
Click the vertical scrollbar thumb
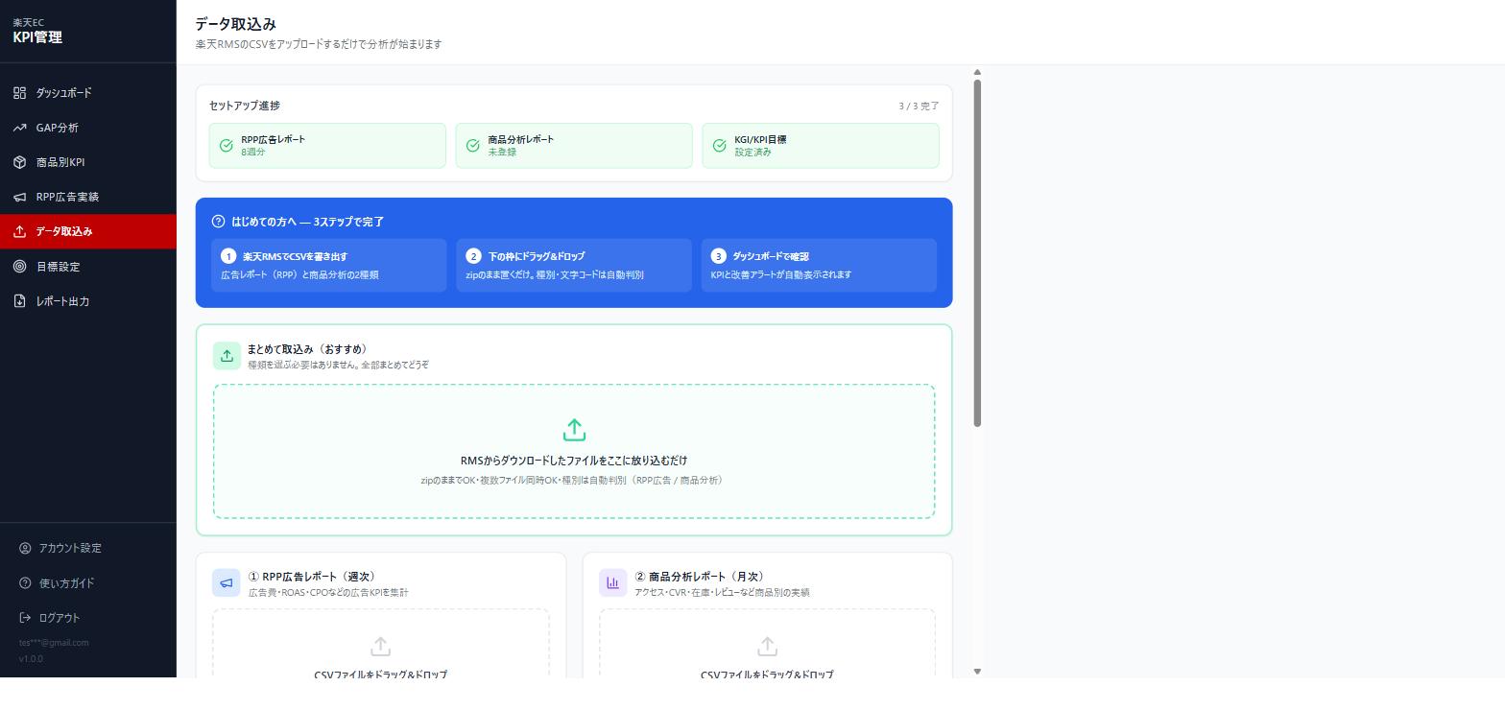(x=977, y=253)
